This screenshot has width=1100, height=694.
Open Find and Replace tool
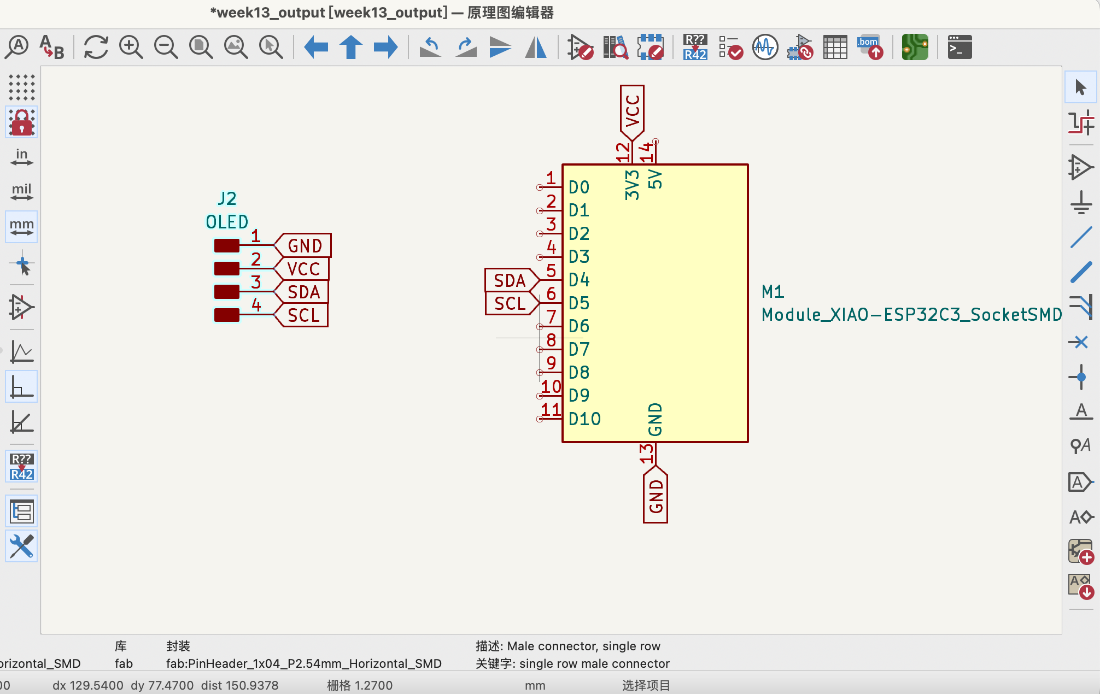tap(52, 47)
